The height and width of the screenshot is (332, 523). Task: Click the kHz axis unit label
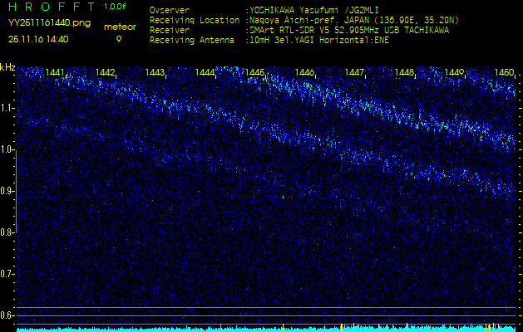pos(7,66)
